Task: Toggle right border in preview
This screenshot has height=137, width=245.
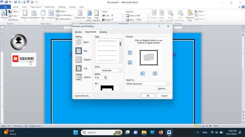Action: pyautogui.click(x=155, y=73)
